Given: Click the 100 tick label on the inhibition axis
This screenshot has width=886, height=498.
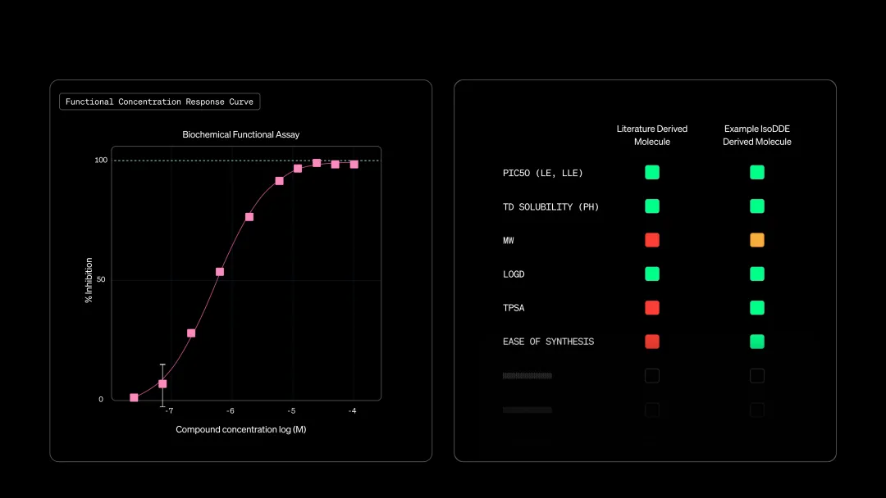Looking at the screenshot, I should (x=101, y=161).
